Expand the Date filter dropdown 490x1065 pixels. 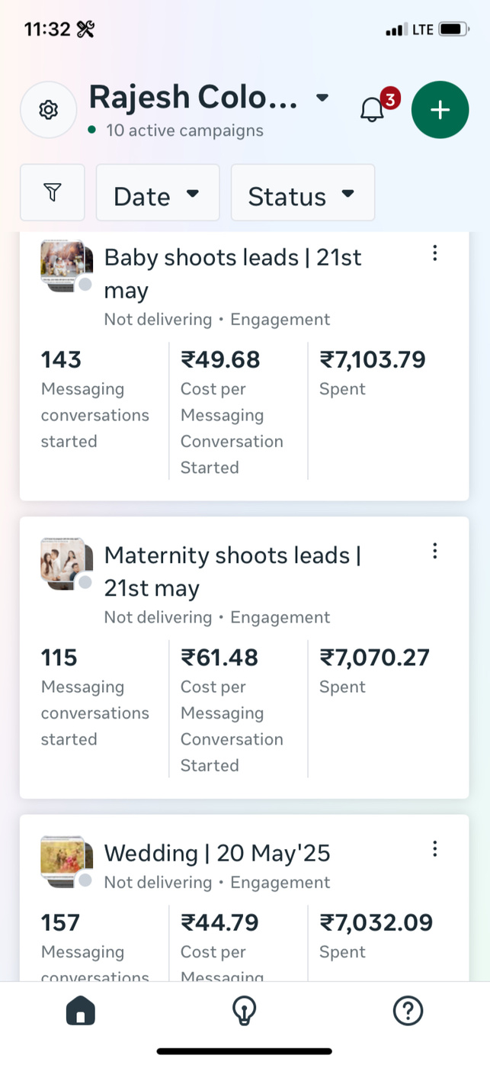click(x=157, y=195)
